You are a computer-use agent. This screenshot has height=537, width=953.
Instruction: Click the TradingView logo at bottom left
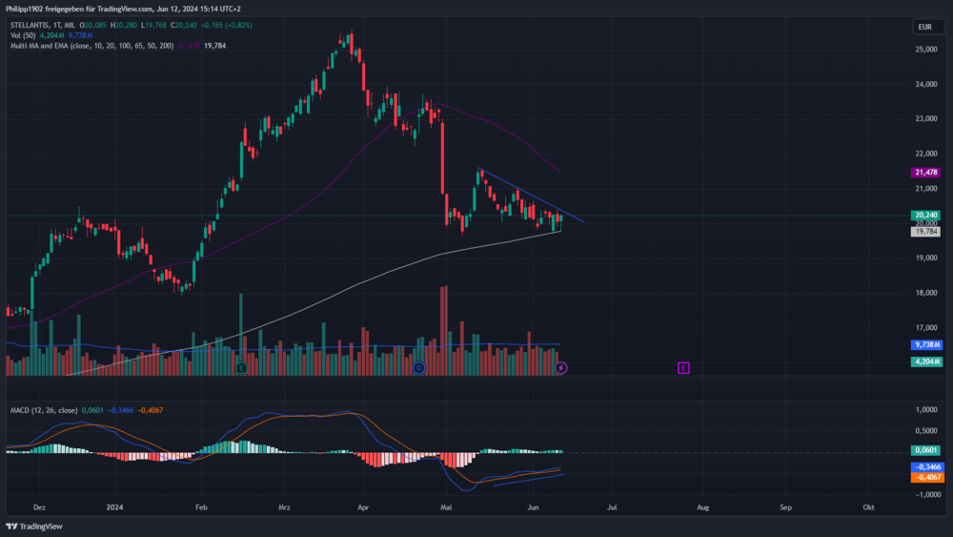click(34, 527)
